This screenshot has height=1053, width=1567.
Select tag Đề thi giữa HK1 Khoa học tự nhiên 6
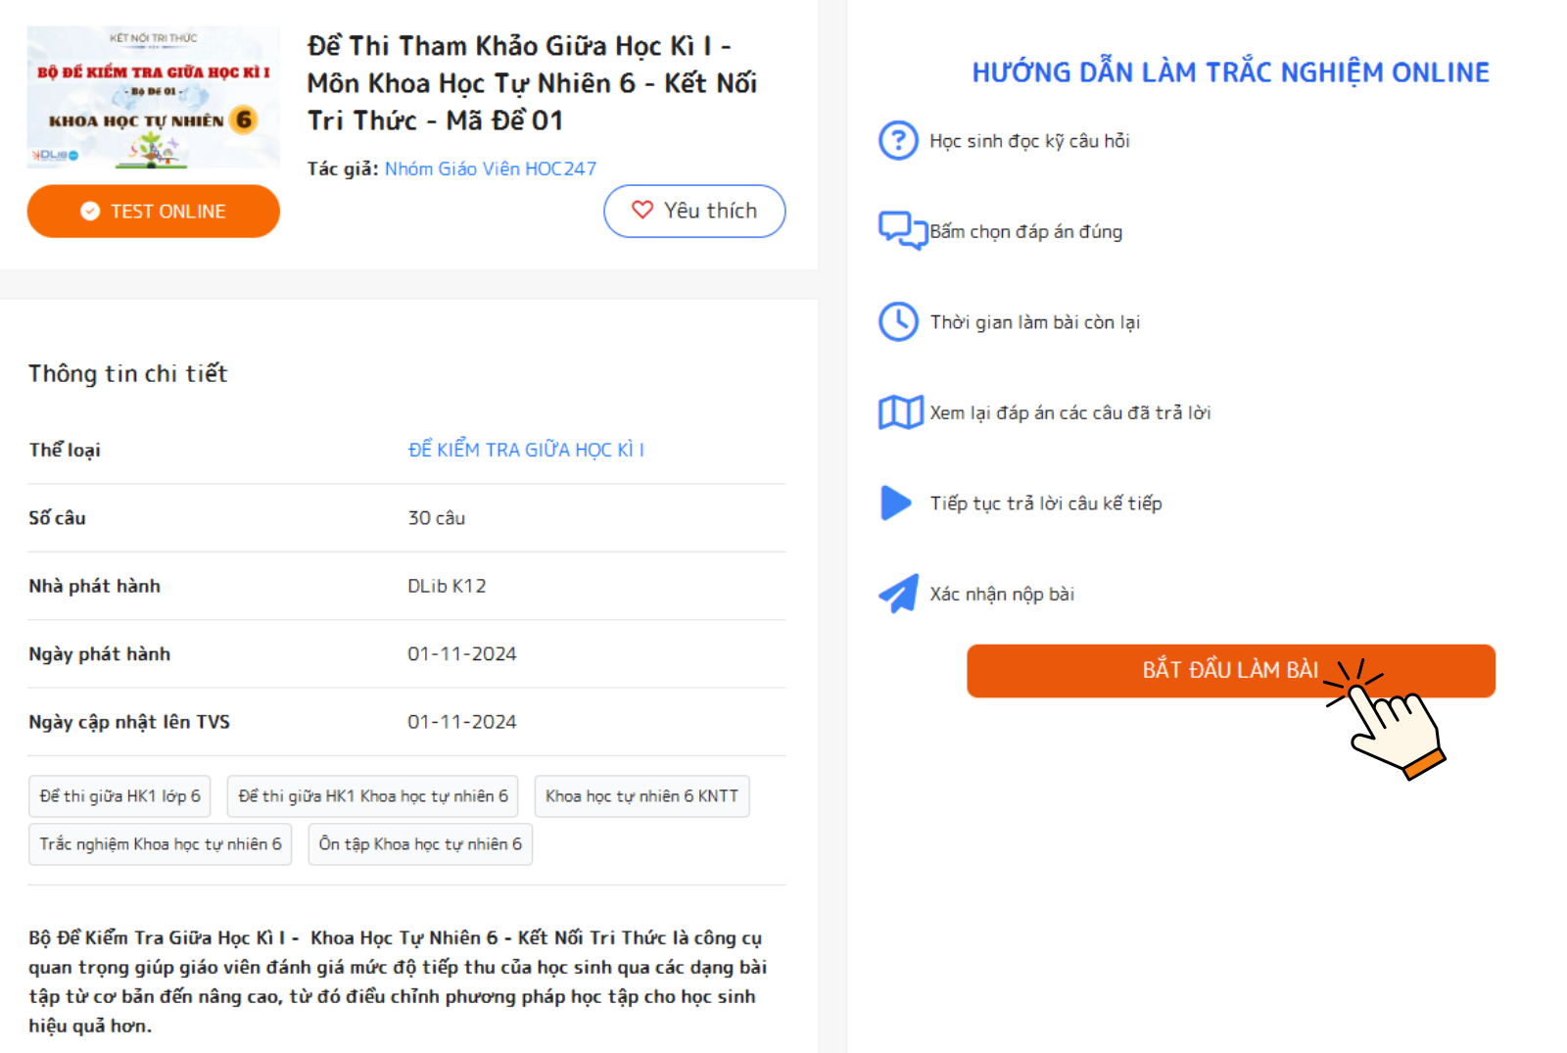(373, 796)
